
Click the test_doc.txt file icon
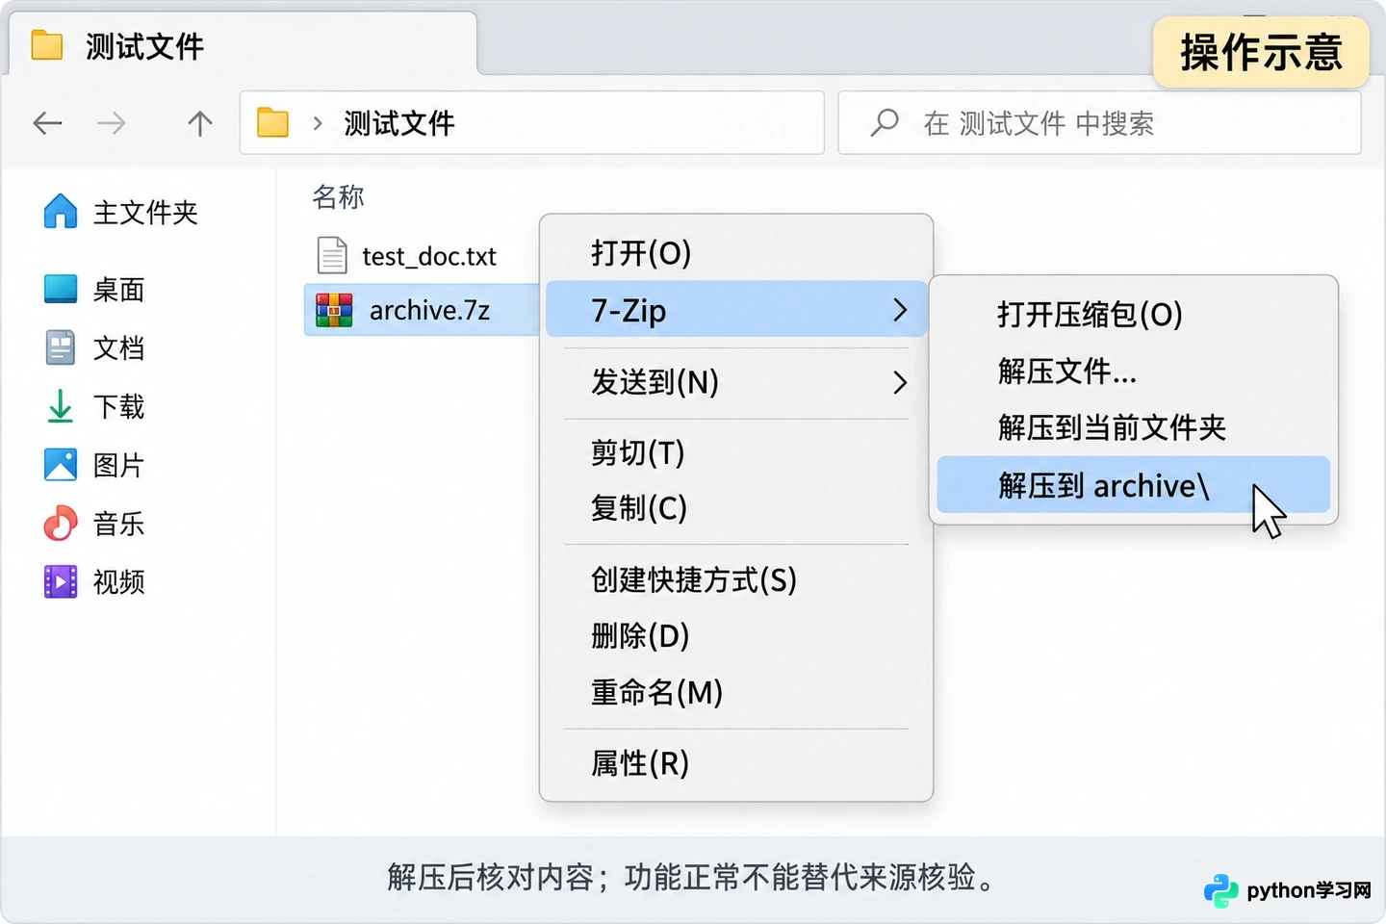coord(332,255)
